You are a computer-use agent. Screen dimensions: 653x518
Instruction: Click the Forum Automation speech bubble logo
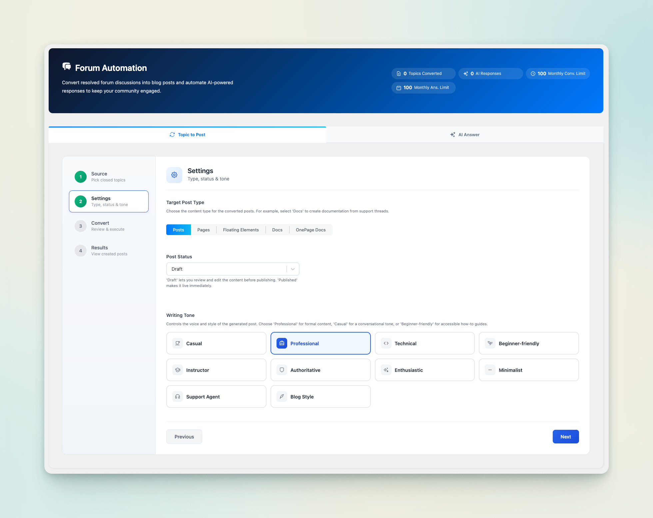(x=67, y=67)
